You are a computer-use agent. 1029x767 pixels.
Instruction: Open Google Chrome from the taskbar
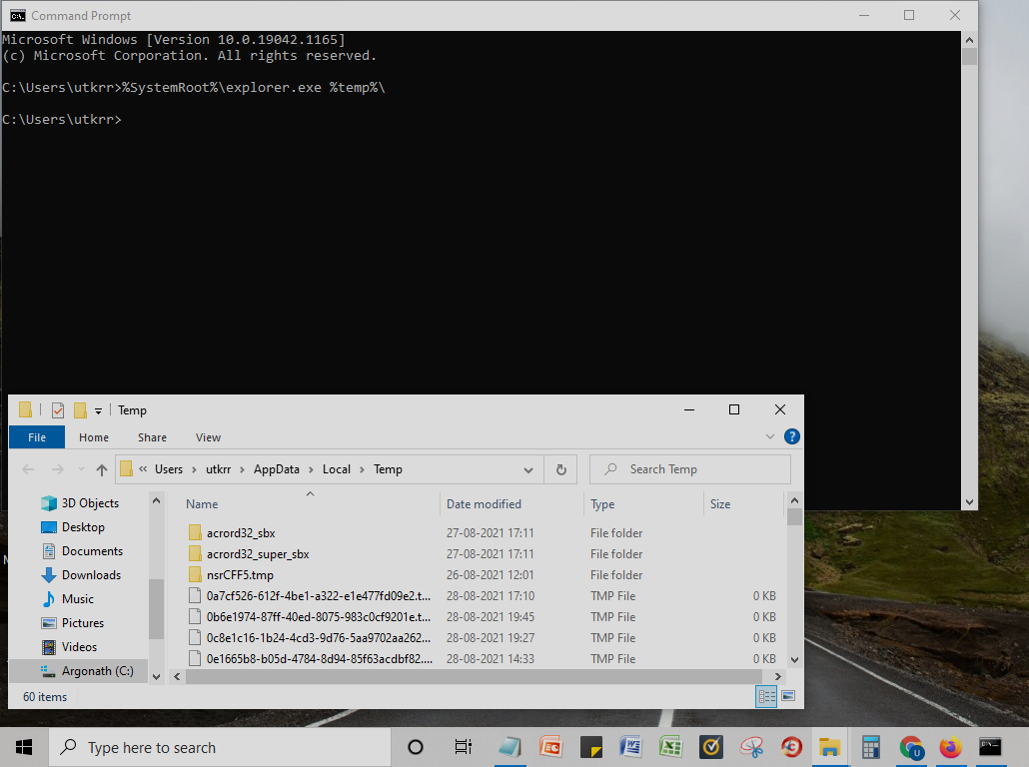coord(909,747)
